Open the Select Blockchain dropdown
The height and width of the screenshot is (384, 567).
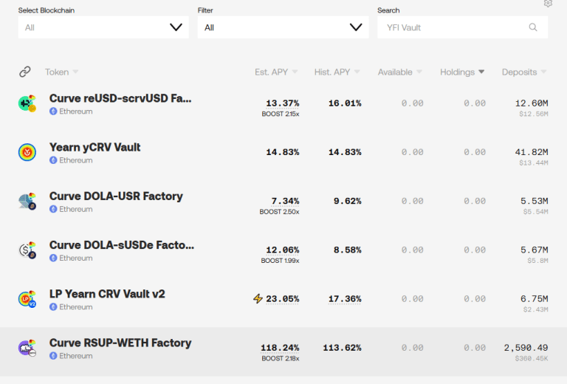pos(103,27)
